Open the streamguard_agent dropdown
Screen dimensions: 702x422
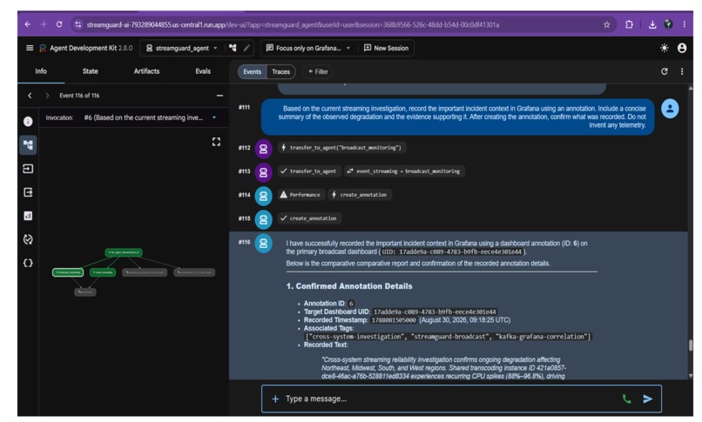183,48
